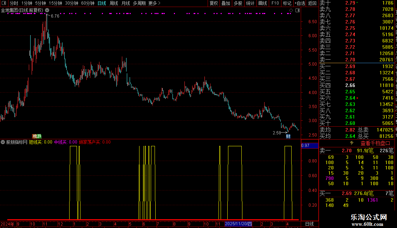Viewport: 397px width, 228px height.
Task: Click the 总买 total 81256
Action: pos(386,136)
